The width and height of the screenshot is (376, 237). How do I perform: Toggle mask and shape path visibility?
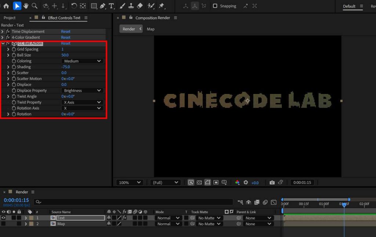[x=207, y=183]
